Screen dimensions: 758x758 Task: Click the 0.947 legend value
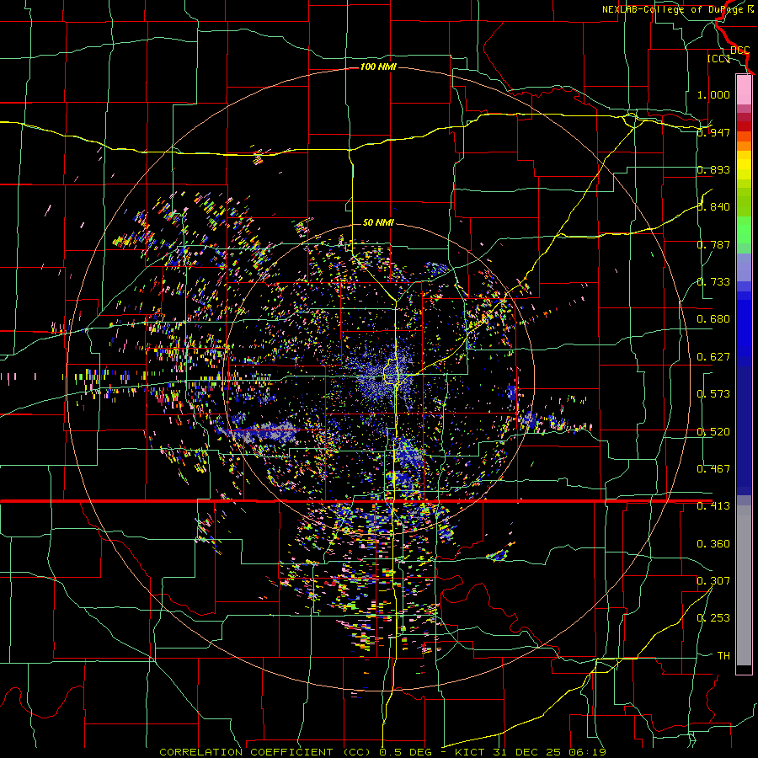click(x=713, y=132)
